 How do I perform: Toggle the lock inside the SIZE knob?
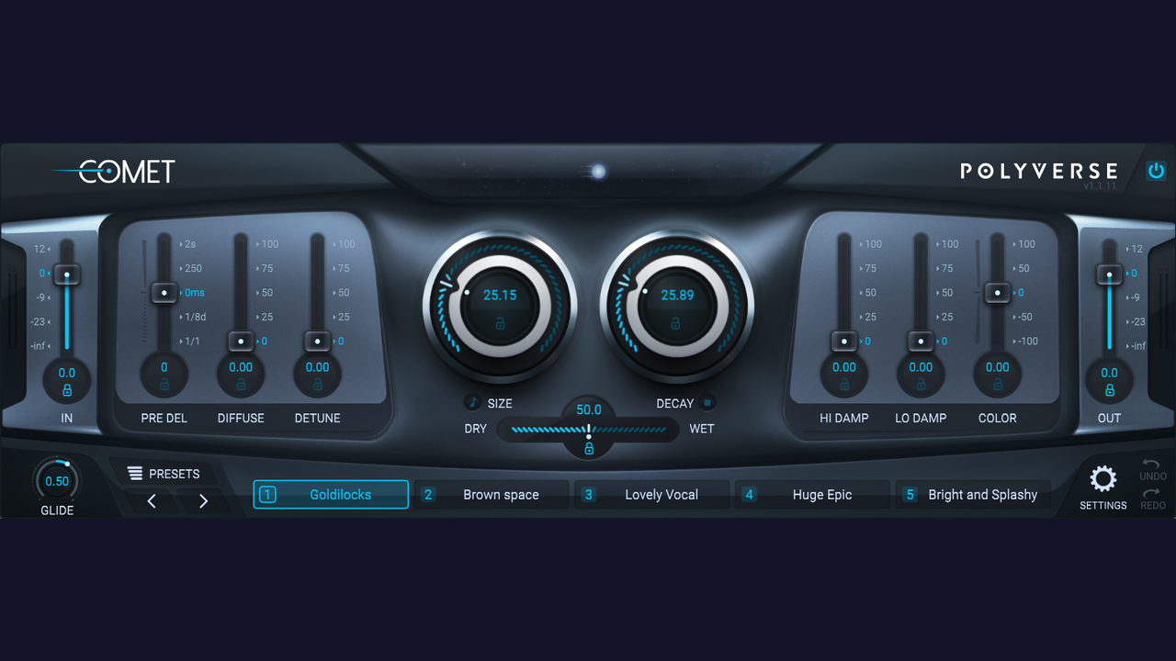501,323
